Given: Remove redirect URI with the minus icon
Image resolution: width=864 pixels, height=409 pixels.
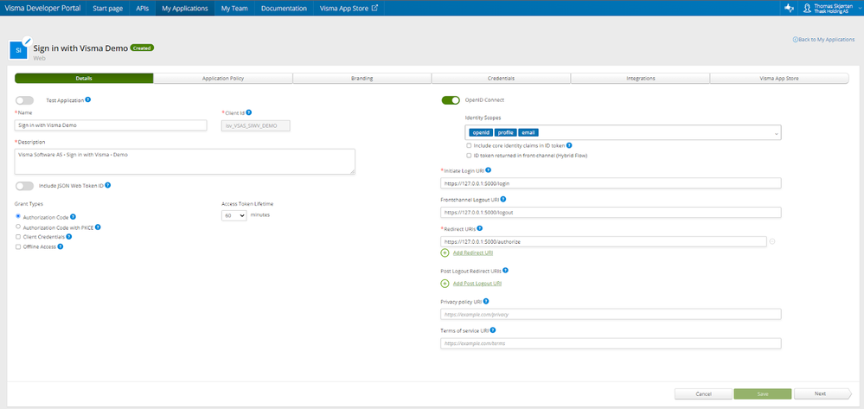Looking at the screenshot, I should click(772, 241).
